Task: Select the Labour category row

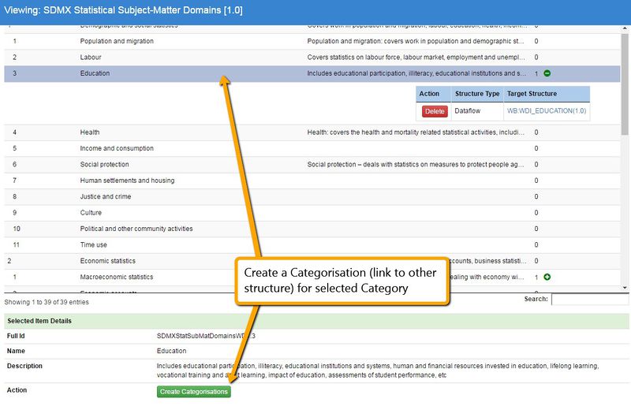Action: 91,58
